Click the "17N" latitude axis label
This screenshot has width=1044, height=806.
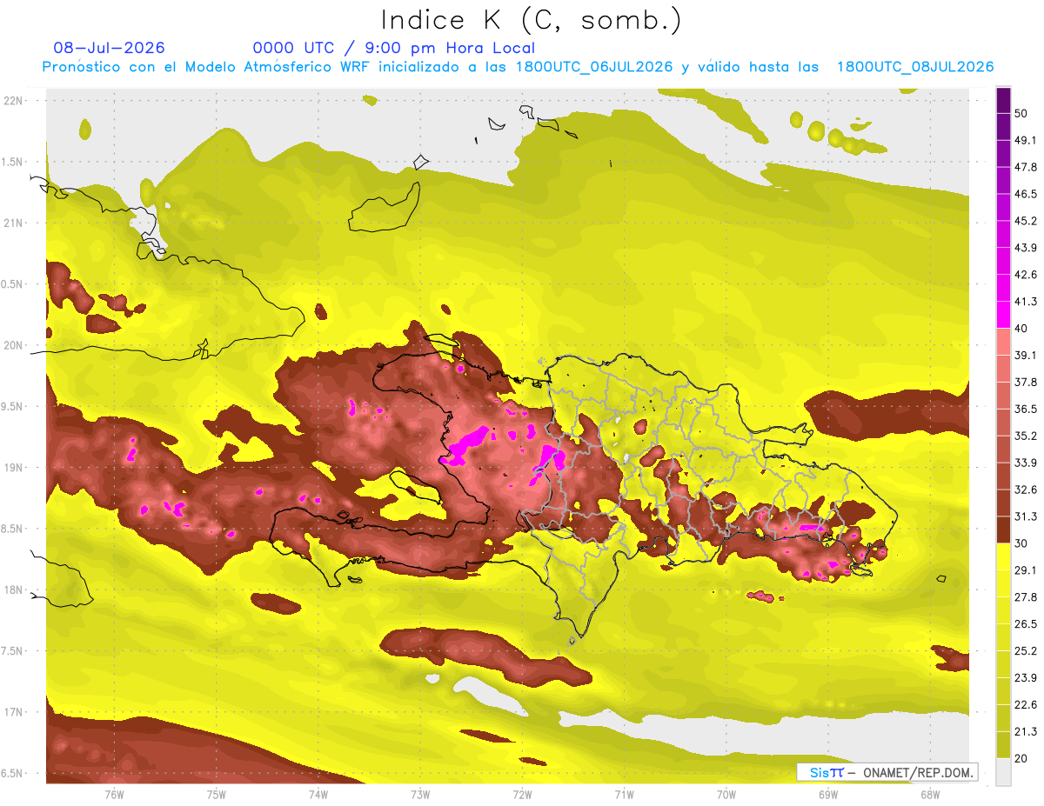pos(13,712)
